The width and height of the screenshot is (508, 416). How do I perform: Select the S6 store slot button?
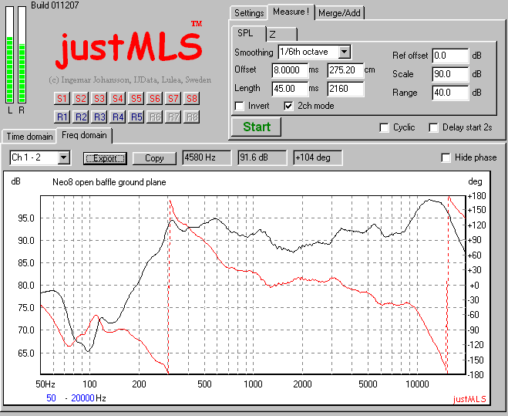154,98
